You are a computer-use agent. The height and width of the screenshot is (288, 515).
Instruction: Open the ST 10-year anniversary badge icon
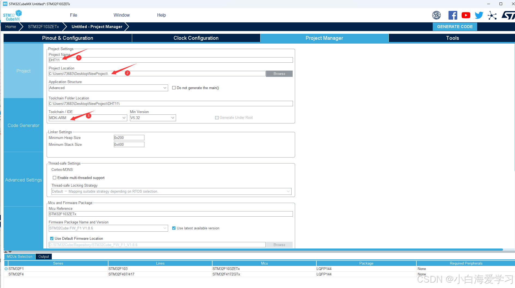(437, 15)
